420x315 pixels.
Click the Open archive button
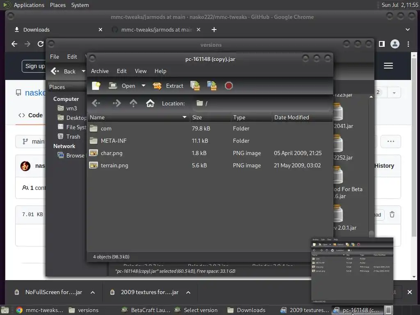[122, 86]
